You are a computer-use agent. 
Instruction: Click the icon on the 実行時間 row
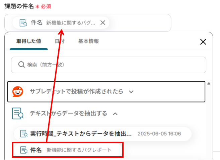pyautogui.click(x=24, y=134)
